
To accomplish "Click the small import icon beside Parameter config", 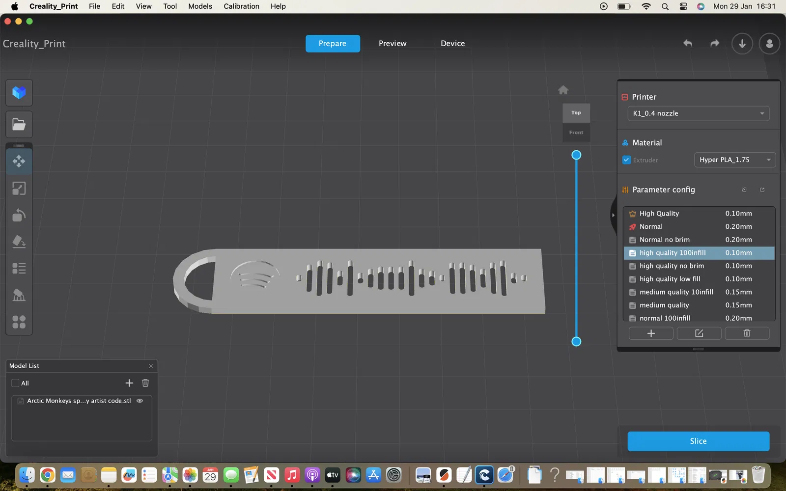I will (x=744, y=190).
